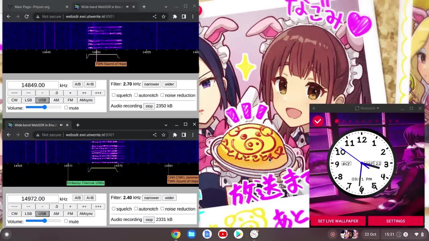This screenshot has width=429, height=241.
Task: Open extensions puzzle icon in bottom browser
Action: [x=175, y=135]
